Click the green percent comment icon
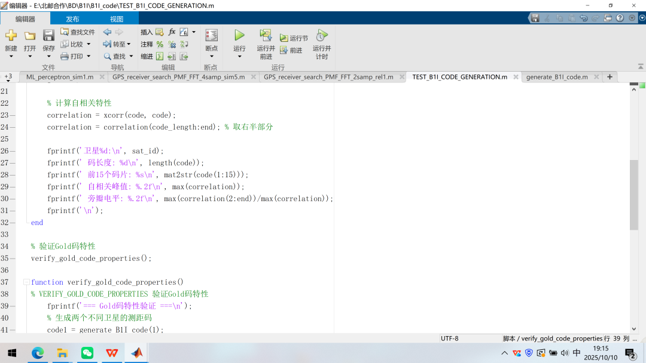 click(x=160, y=44)
